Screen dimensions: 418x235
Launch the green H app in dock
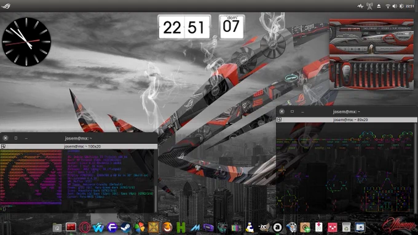pyautogui.click(x=181, y=228)
